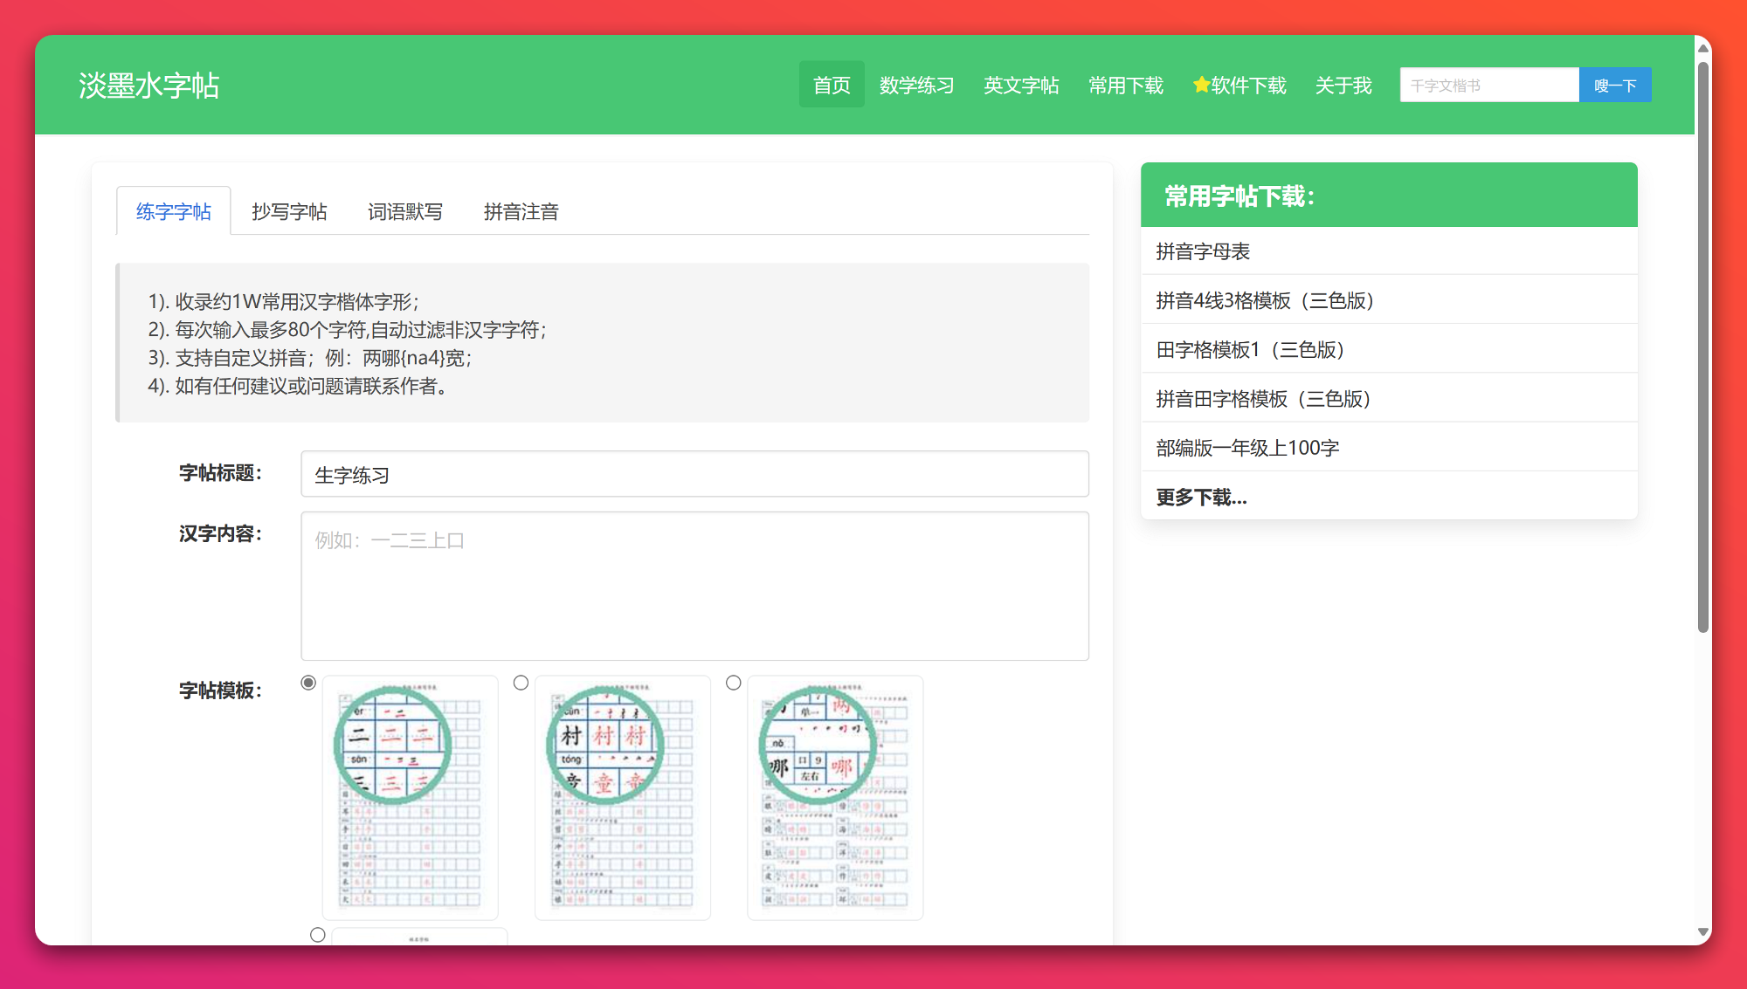1747x989 pixels.
Task: Switch to the 抄写字帖 tab
Action: click(x=289, y=212)
